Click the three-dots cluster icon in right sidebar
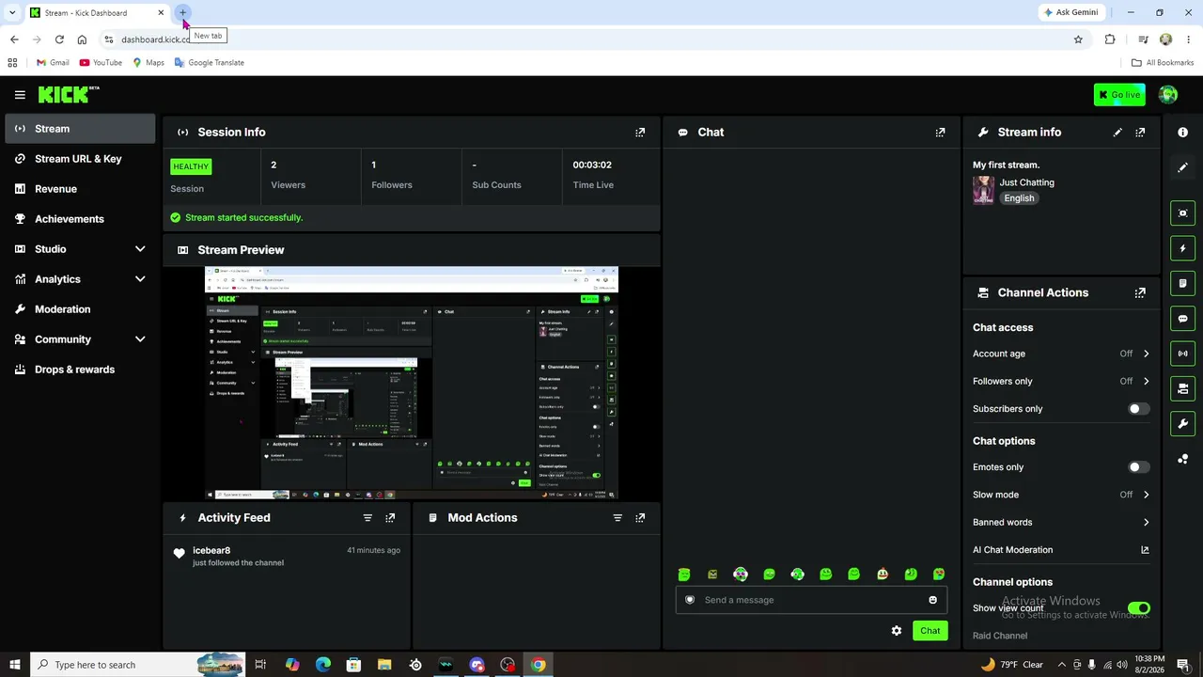Viewport: 1203px width, 677px height. click(1182, 459)
